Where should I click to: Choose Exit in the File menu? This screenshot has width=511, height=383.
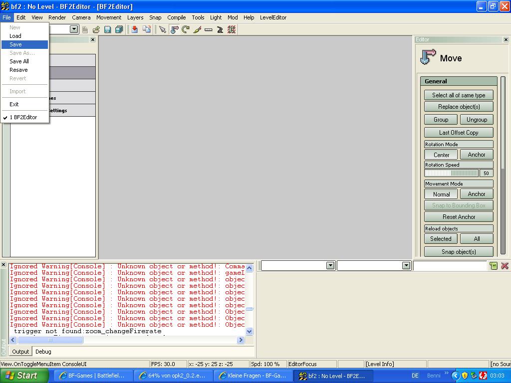pos(25,104)
